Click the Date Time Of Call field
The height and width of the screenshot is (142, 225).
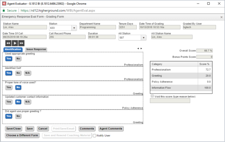click(x=25, y=37)
